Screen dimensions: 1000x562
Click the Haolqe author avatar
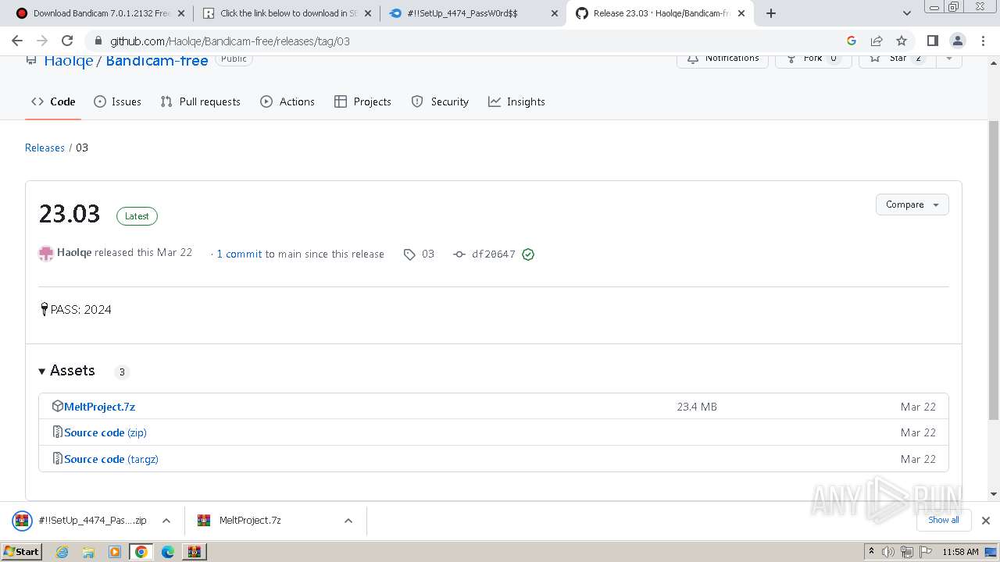[x=46, y=253]
